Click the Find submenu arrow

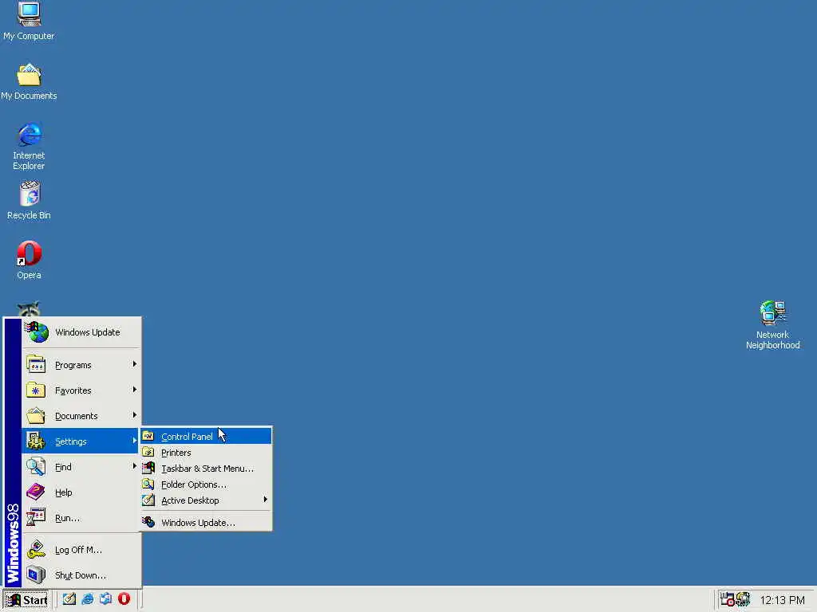[x=134, y=466]
